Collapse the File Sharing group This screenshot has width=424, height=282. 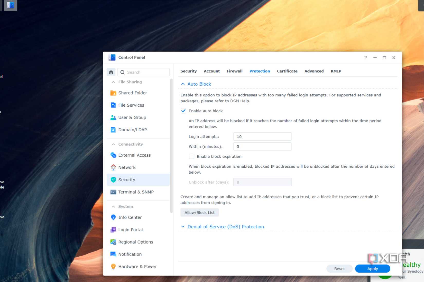(x=113, y=82)
